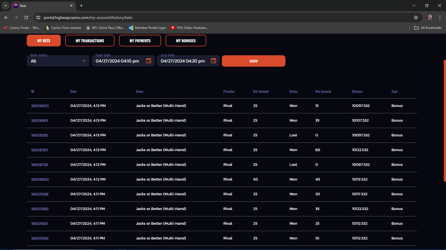Open the Chrome profile avatar
Screen dimensions: 446x250
[x=430, y=17]
